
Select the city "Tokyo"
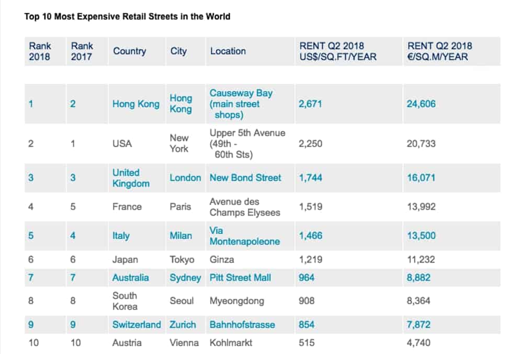click(x=182, y=259)
